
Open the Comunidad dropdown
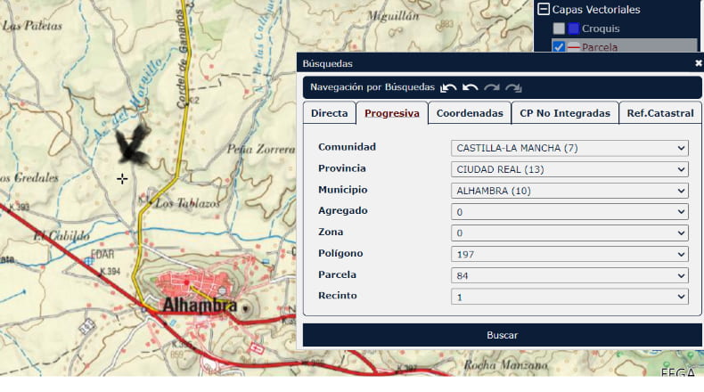[x=569, y=148]
